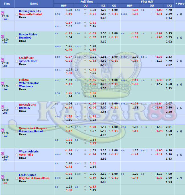Click the Full Time header
The width and height of the screenshot is (185, 195).
tap(87, 2)
